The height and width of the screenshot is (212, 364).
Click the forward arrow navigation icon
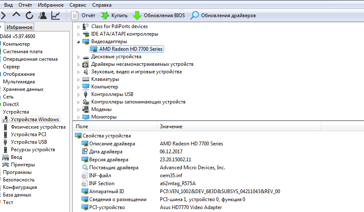(3, 16)
